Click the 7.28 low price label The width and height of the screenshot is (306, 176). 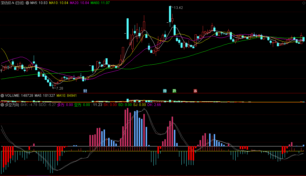pyautogui.click(x=60, y=88)
